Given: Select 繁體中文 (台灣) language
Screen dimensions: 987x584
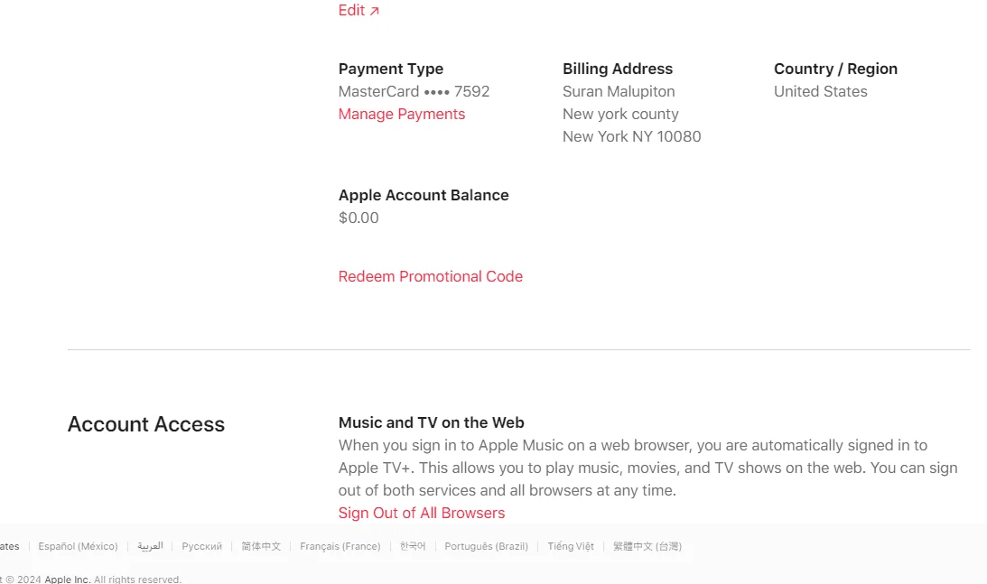Looking at the screenshot, I should tap(647, 546).
